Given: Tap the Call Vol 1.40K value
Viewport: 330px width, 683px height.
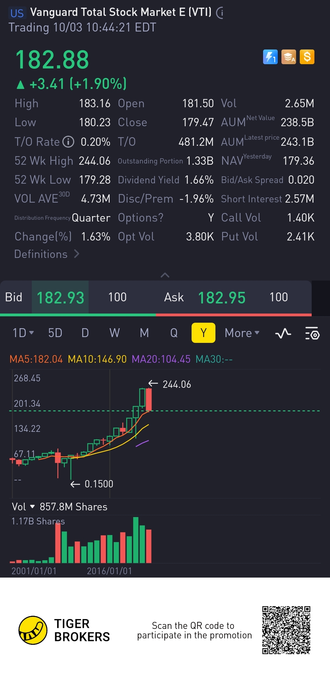Looking at the screenshot, I should click(x=301, y=218).
